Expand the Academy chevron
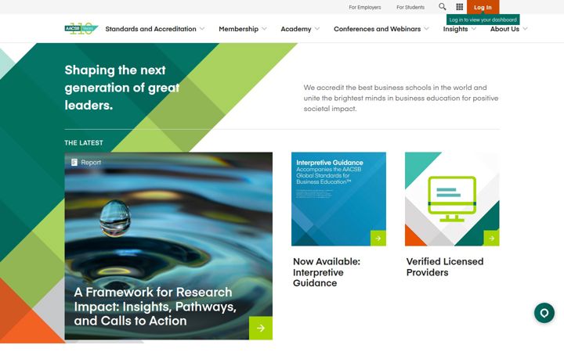 (x=317, y=29)
